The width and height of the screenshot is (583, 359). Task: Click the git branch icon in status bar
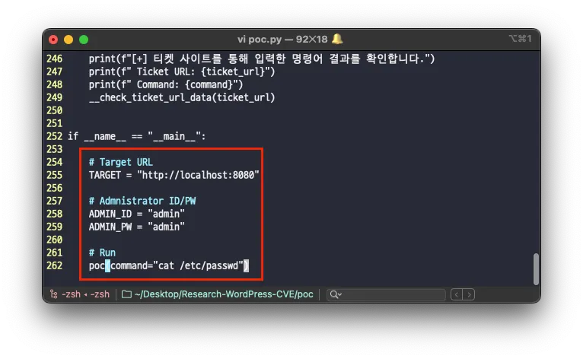pyautogui.click(x=54, y=294)
